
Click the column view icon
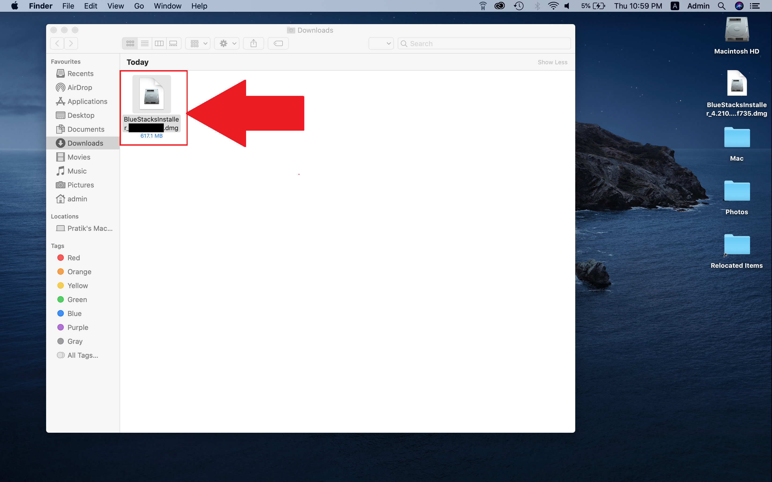[x=159, y=43]
